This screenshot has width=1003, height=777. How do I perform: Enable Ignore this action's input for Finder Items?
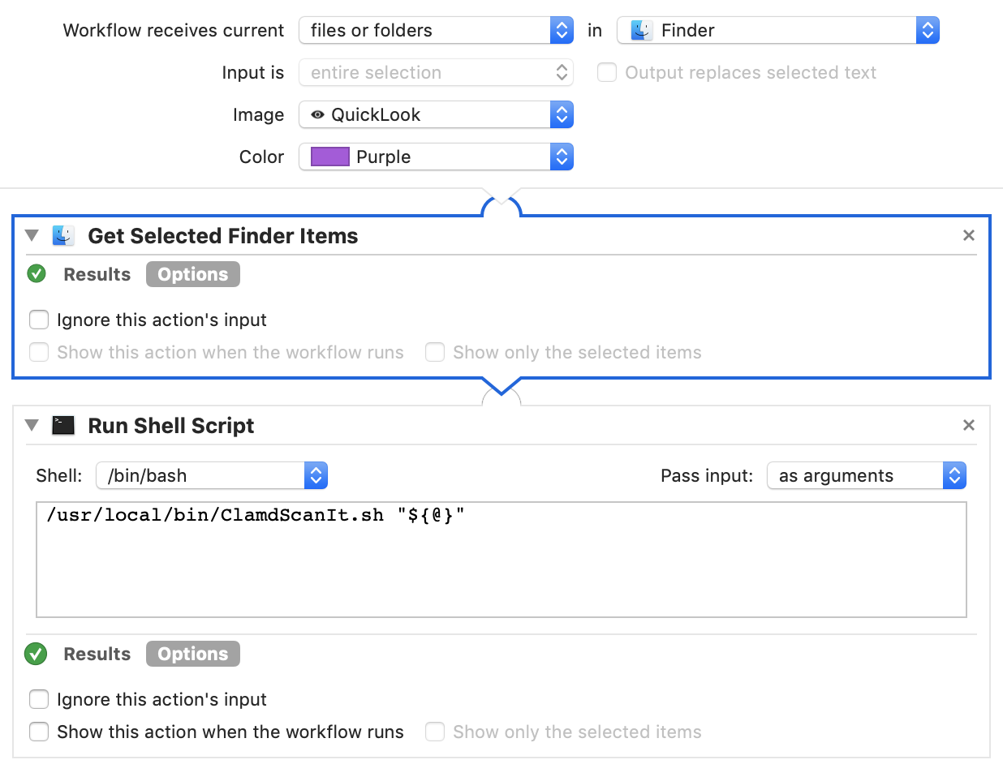click(39, 320)
